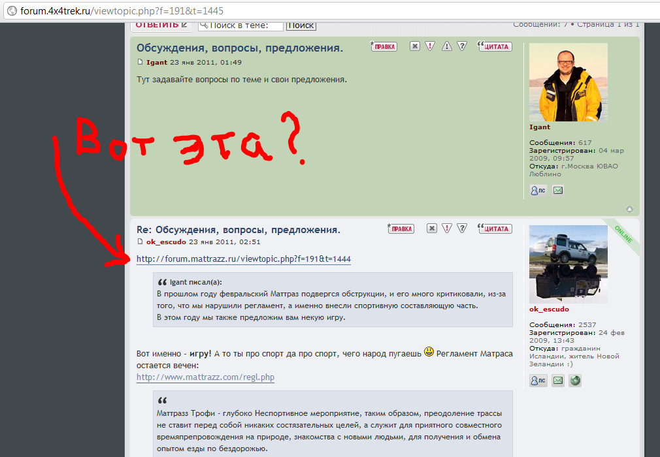Click the delete post X icon in Igant's post
Viewport: 660px width, 457px height.
tap(415, 46)
